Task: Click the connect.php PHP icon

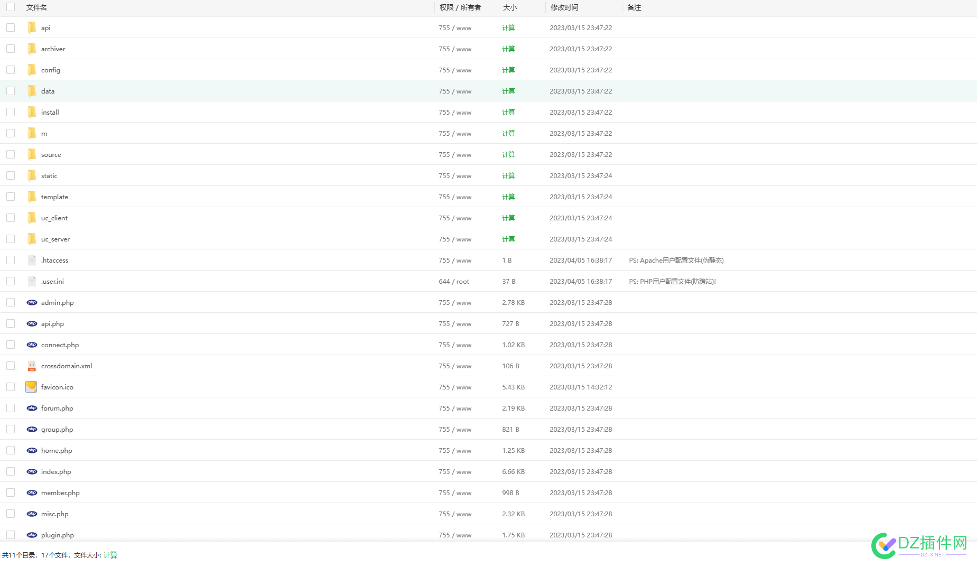Action: (x=32, y=345)
